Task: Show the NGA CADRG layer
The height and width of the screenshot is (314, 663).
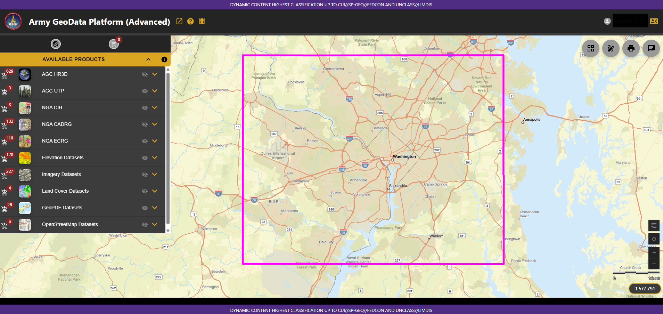Action: tap(145, 124)
